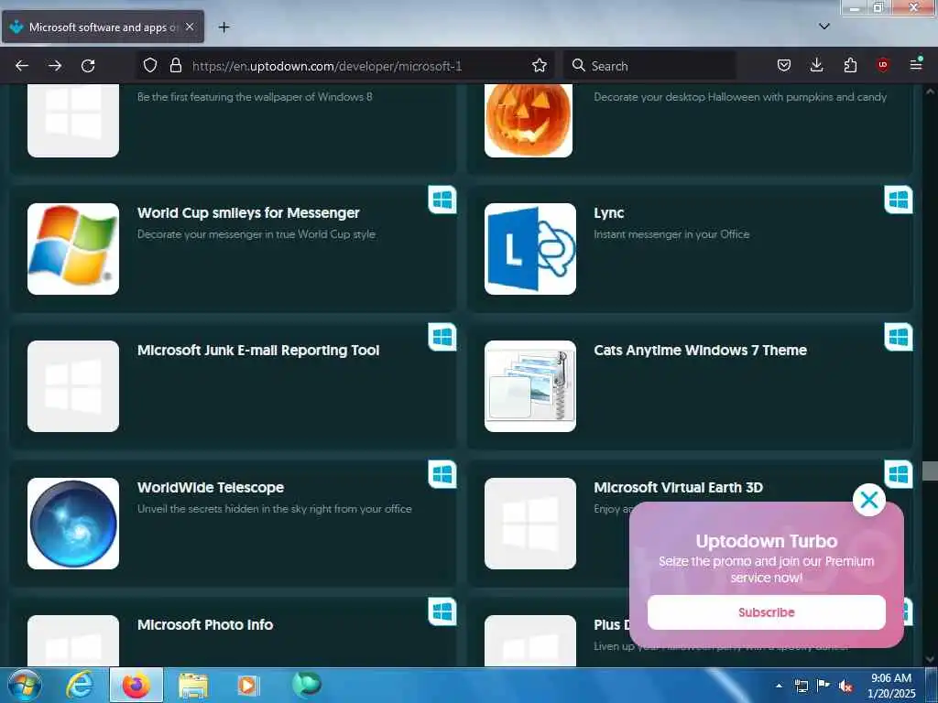Close the Microsoft software and apps tab

[x=190, y=27]
